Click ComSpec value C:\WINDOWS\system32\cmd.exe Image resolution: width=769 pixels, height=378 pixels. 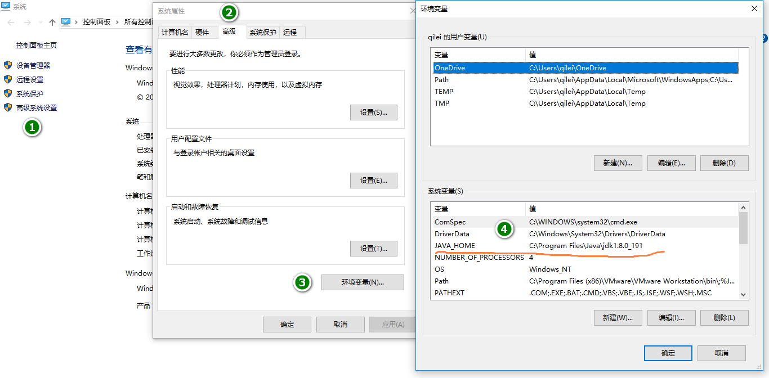pyautogui.click(x=583, y=222)
